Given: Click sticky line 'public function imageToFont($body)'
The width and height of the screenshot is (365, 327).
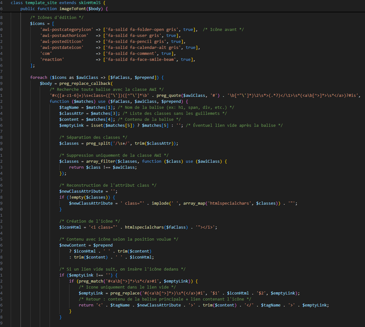Looking at the screenshot, I should coord(64,9).
